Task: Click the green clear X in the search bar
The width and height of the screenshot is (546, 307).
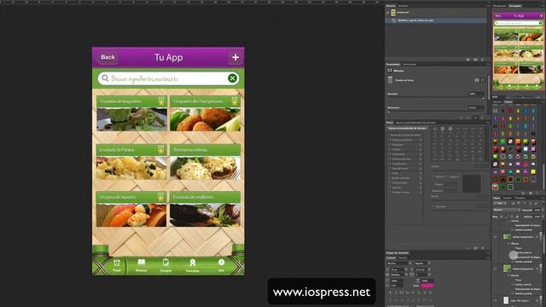Action: 232,78
